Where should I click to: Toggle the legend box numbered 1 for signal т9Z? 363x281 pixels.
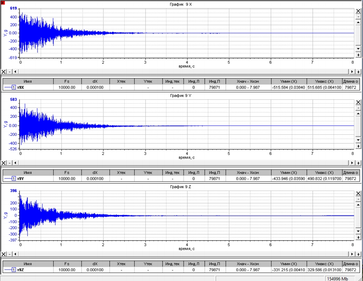(x=14, y=270)
